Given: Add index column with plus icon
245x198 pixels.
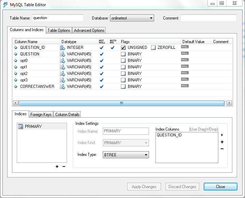Looking at the screenshot, I should (x=222, y=142).
